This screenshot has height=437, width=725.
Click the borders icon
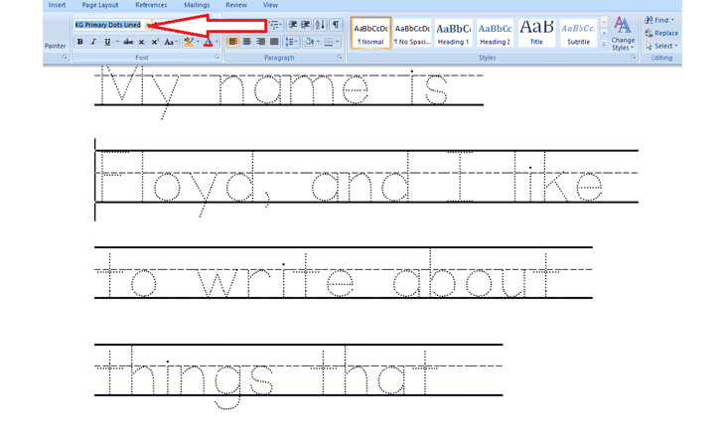(329, 42)
